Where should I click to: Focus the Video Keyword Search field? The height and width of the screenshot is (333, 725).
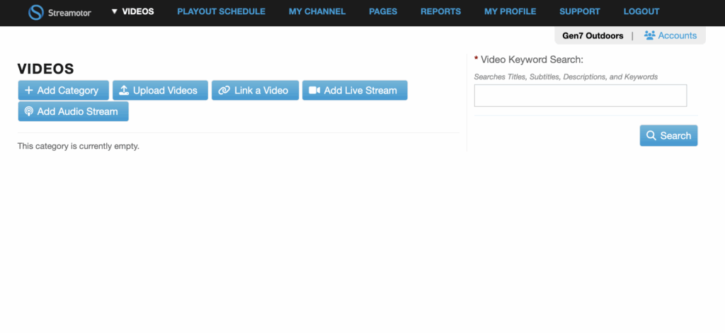(x=580, y=96)
